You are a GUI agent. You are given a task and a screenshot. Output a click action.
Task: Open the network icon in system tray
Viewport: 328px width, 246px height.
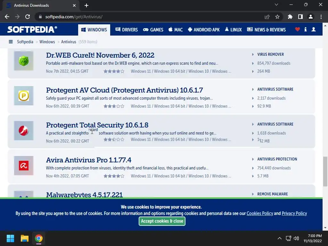pyautogui.click(x=289, y=238)
